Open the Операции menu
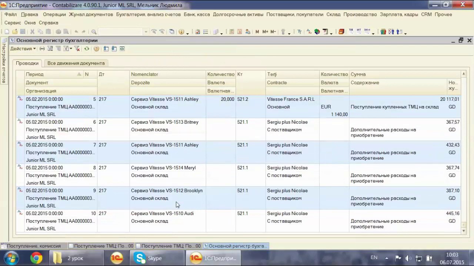This screenshot has height=266, width=474. [x=54, y=14]
